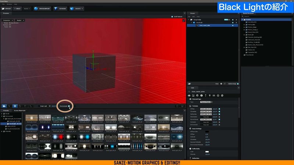Viewport: 294px width, 165px height.
Task: Select the Halloween_Pack folder
Action: [x=254, y=40]
